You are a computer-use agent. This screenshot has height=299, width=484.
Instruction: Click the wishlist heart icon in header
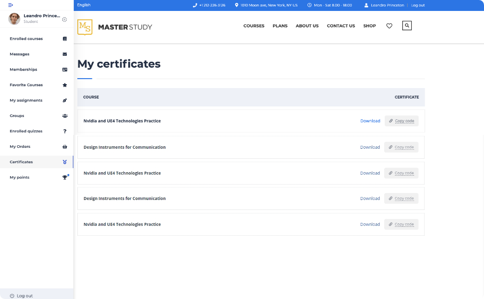pyautogui.click(x=389, y=26)
